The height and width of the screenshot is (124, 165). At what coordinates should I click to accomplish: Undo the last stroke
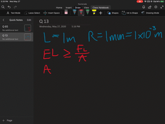(9, 7)
